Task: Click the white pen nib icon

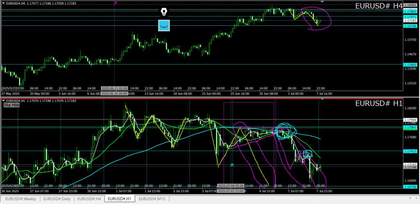Action: click(164, 11)
